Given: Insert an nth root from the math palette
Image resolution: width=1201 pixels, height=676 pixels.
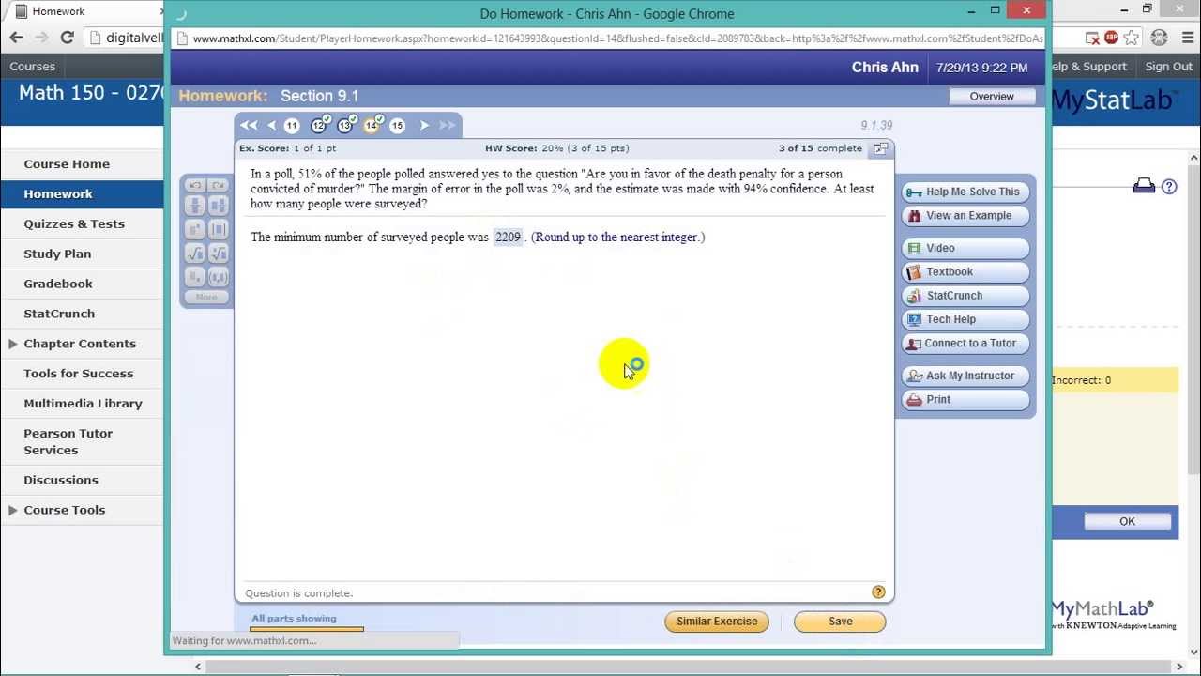Looking at the screenshot, I should point(218,253).
